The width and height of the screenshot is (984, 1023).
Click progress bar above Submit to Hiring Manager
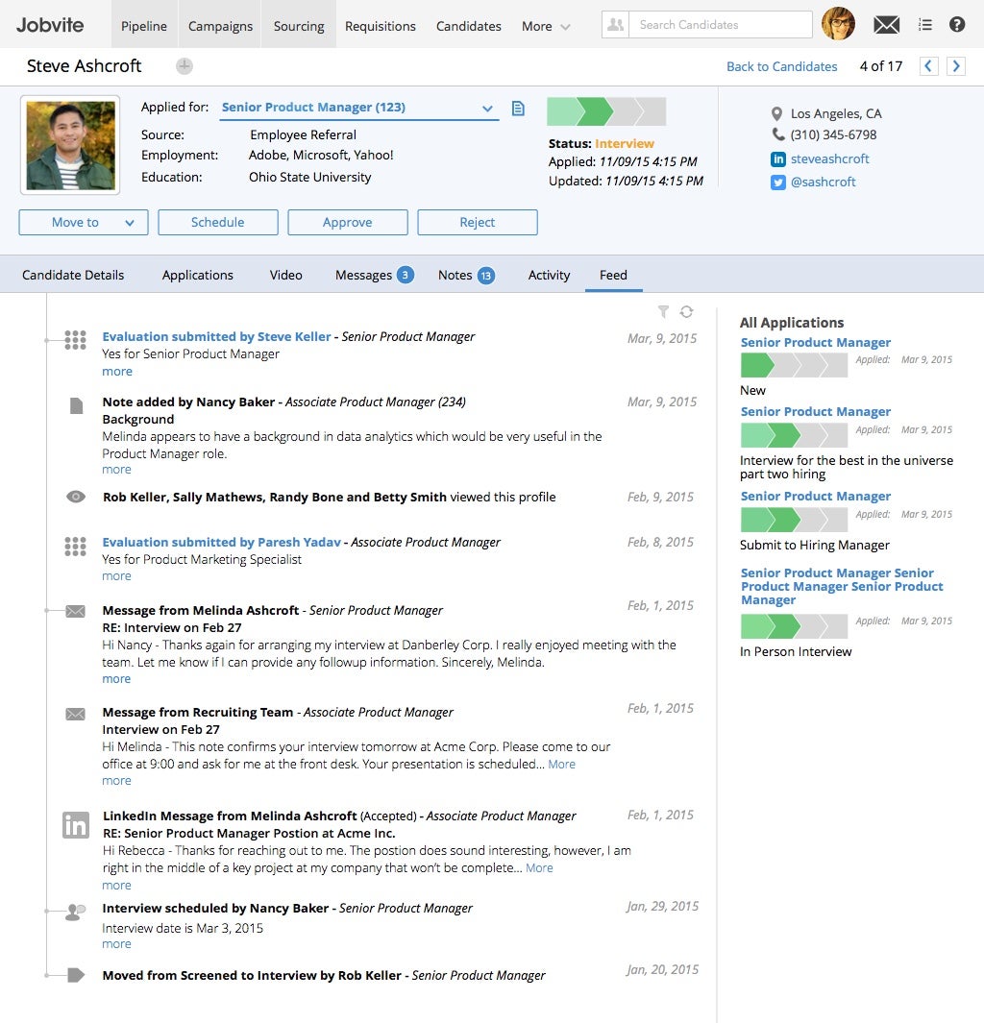[x=794, y=520]
